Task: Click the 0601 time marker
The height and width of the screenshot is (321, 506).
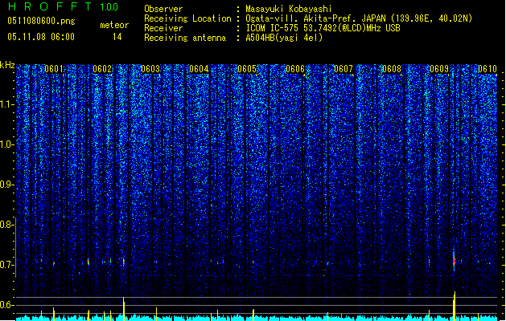Action: (54, 69)
